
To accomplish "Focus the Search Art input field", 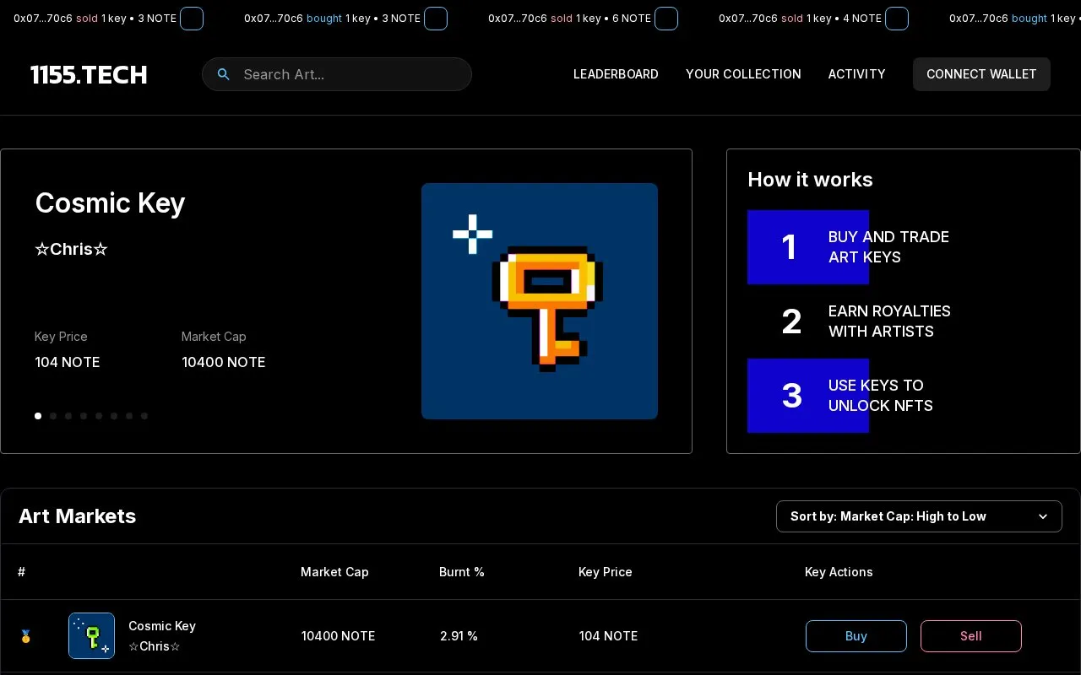I will tap(336, 74).
